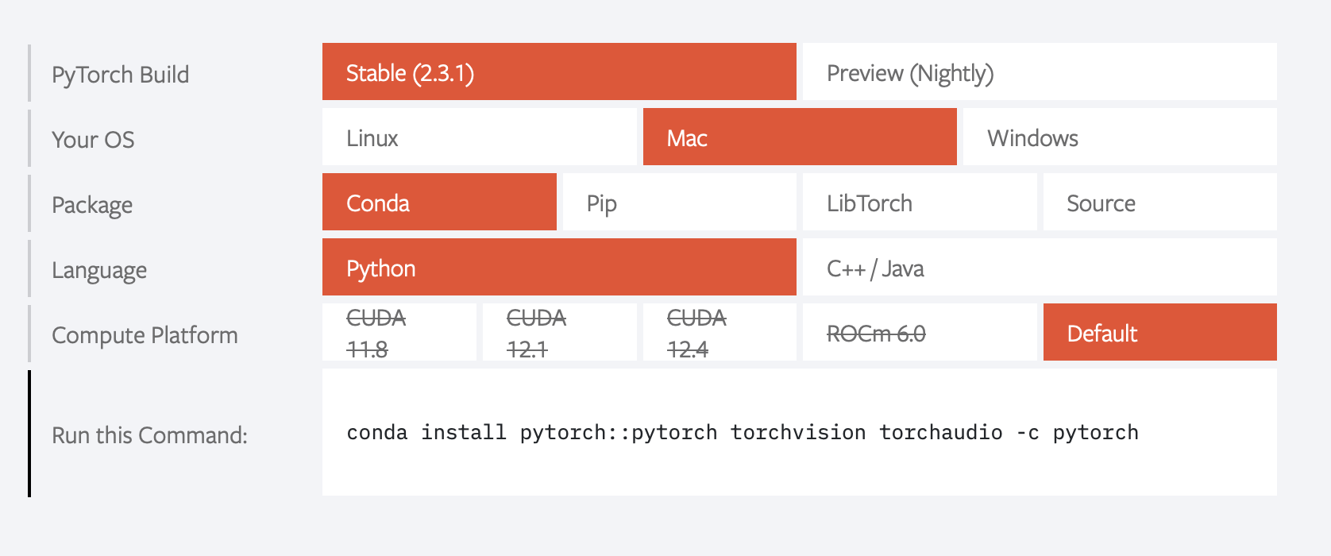Select Linux as your OS

(479, 137)
